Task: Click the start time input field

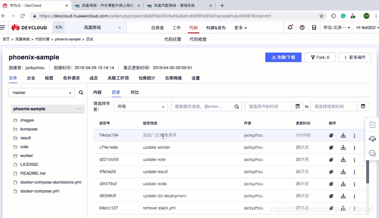Action: (268, 107)
